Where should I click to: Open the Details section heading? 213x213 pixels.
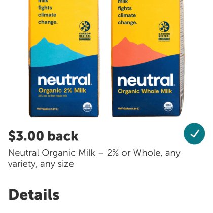tap(34, 195)
